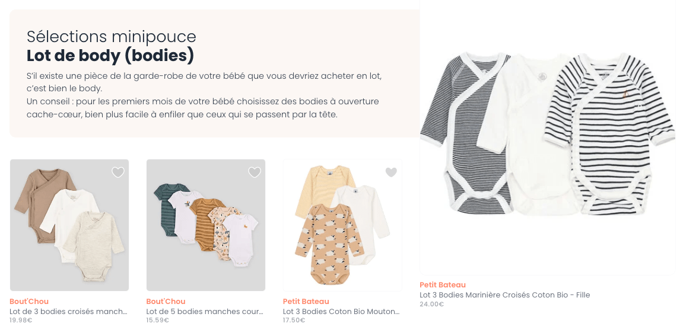This screenshot has height=336, width=683.
Task: Click Petit Bateau brand above 24.00€ item
Action: point(443,284)
